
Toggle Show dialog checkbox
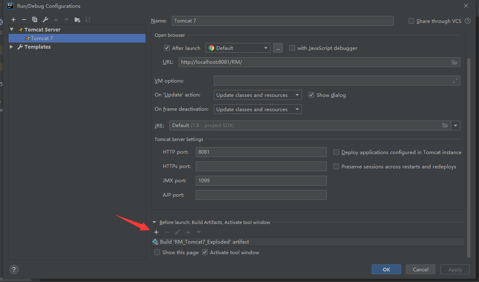pos(311,95)
